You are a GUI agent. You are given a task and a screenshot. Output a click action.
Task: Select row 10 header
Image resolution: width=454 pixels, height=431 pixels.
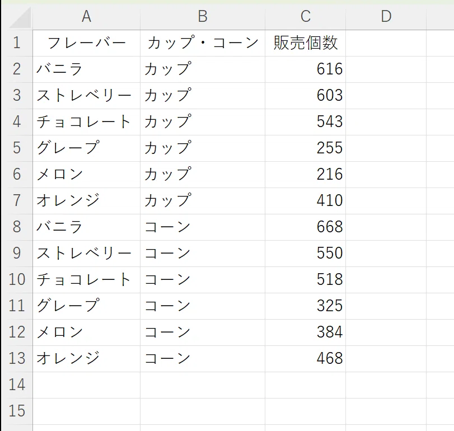(x=17, y=280)
